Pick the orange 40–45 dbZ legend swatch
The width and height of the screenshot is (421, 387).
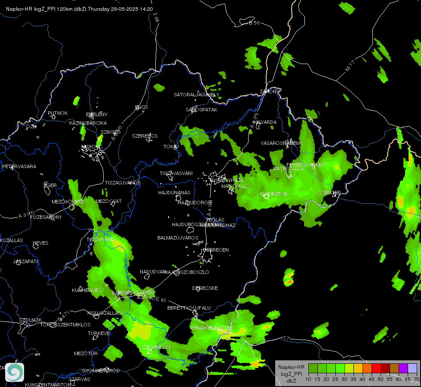(367, 368)
